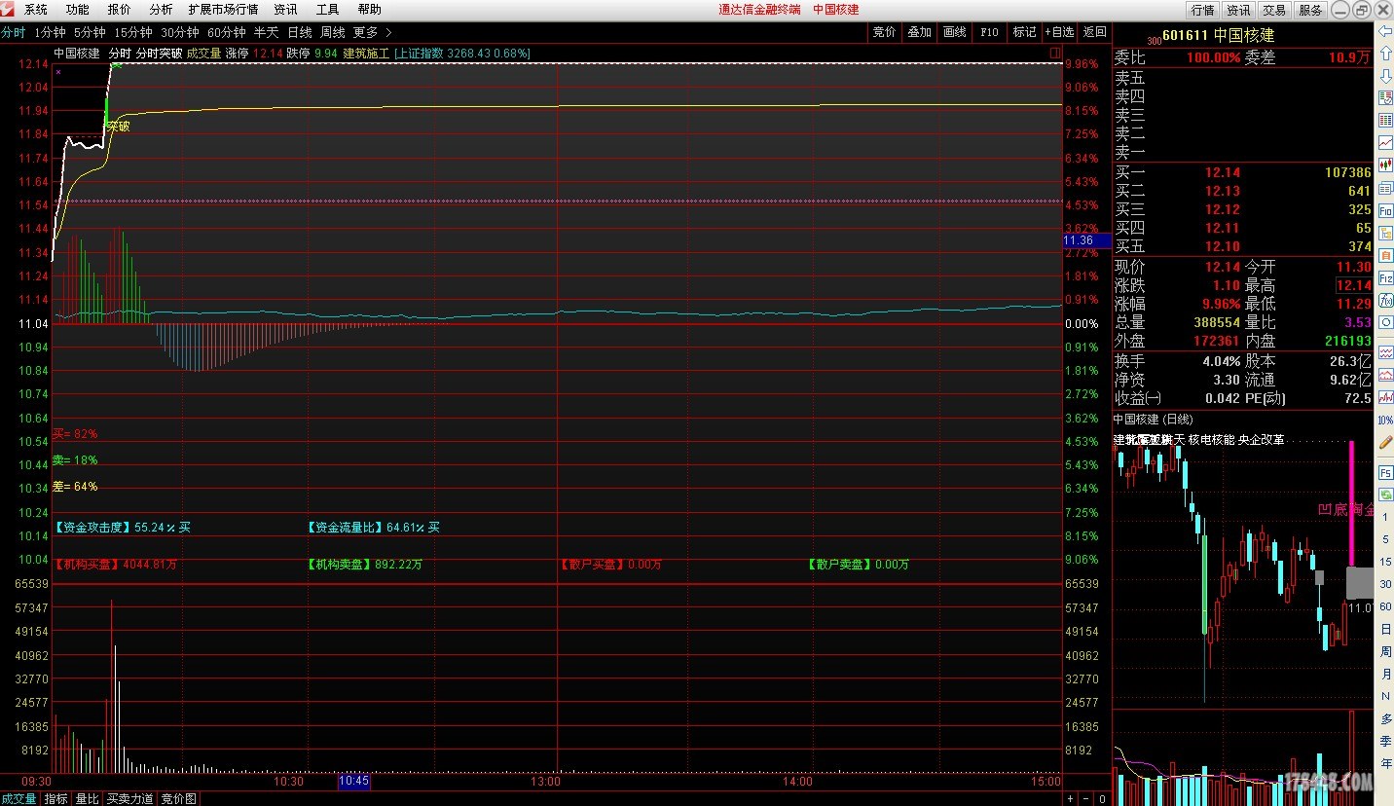1394x806 pixels.
Task: Click the F10 company info sidebar icon
Action: point(1386,210)
